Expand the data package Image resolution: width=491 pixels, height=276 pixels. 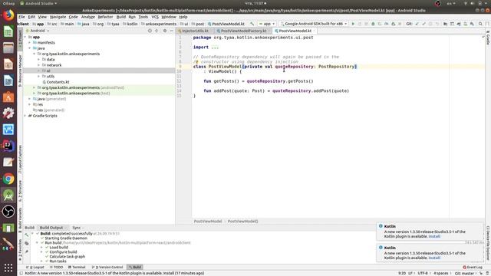point(39,60)
